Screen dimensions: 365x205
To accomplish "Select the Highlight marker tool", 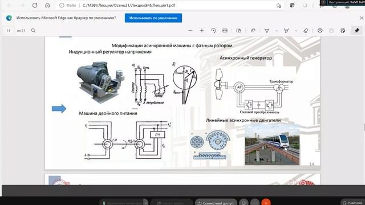I will click(286, 30).
